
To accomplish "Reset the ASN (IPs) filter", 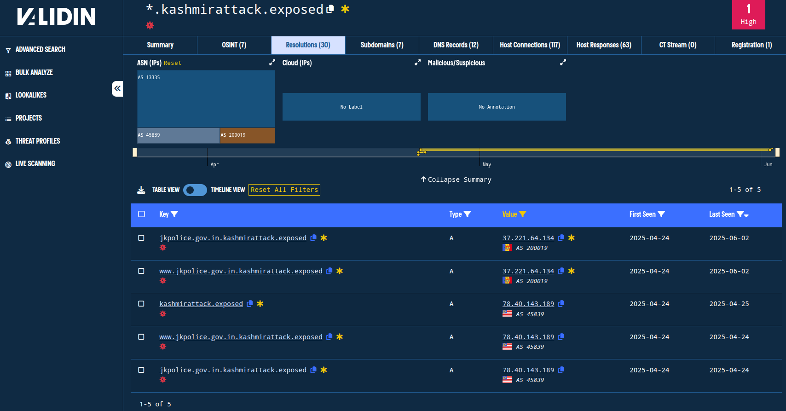I will click(x=173, y=63).
